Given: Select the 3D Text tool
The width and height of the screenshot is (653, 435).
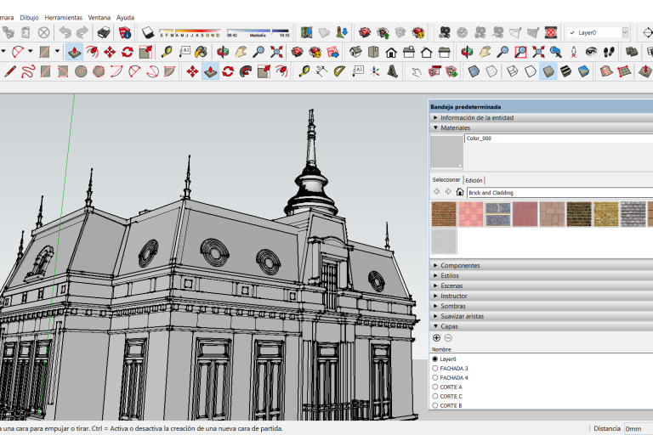Looking at the screenshot, I should pos(392,71).
